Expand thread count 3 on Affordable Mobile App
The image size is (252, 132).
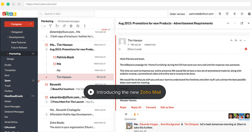(x=46, y=114)
